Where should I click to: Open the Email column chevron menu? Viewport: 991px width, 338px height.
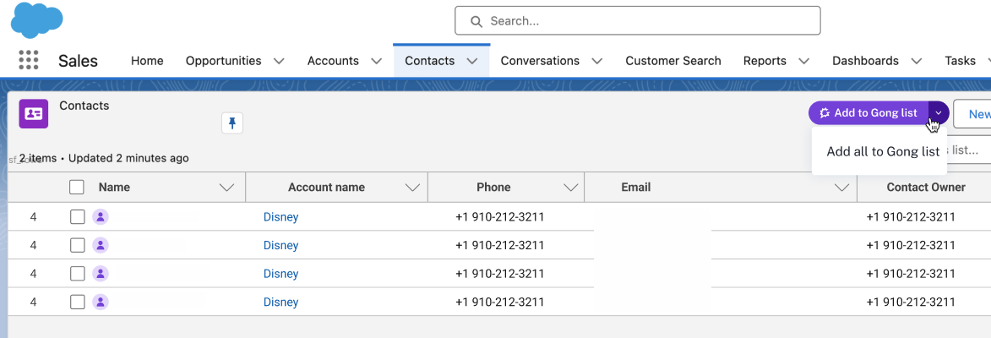841,188
